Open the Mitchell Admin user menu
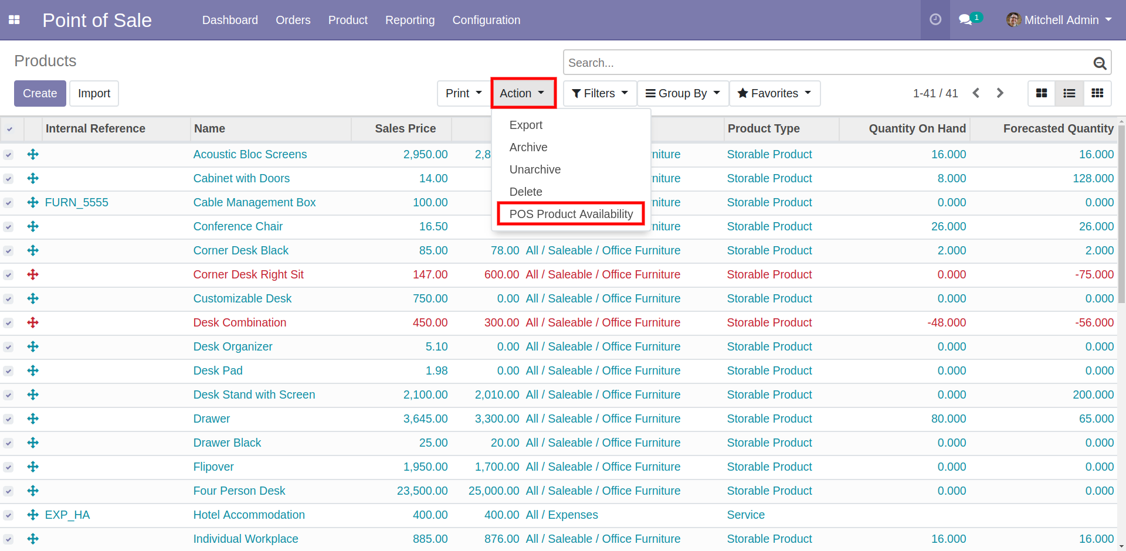 (1059, 20)
